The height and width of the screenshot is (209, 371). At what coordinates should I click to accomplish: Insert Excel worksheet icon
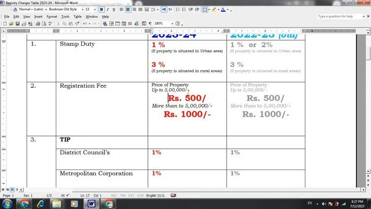pyautogui.click(x=123, y=23)
